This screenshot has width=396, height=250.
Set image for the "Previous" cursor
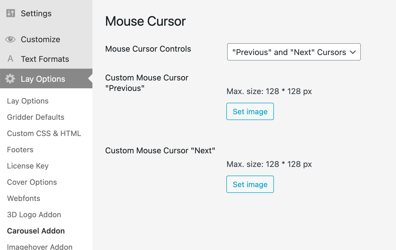point(250,112)
